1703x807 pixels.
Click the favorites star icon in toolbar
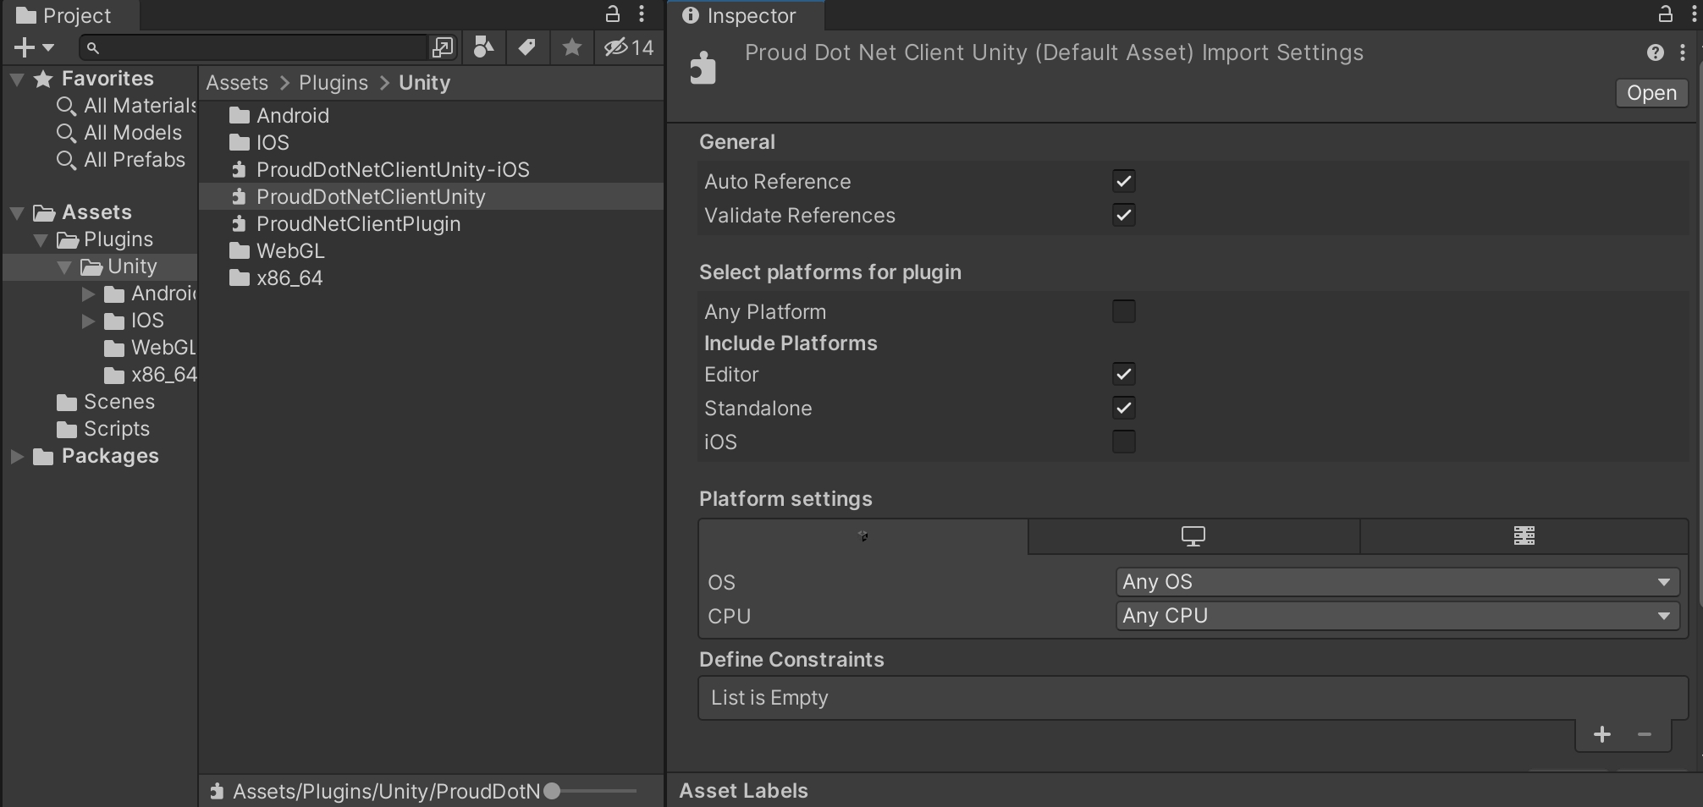(572, 47)
